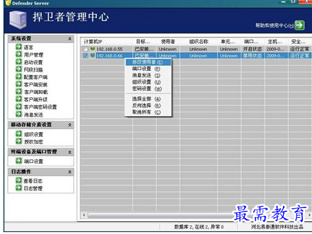Collapse the 日志操作 panel
The width and height of the screenshot is (312, 234).
tap(70, 172)
